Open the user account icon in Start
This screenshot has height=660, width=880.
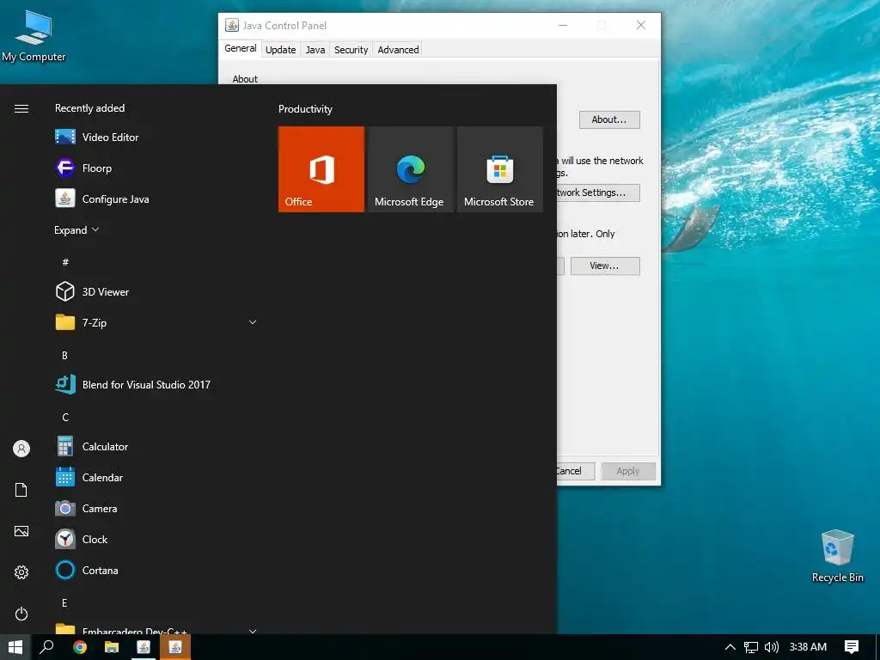coord(21,449)
